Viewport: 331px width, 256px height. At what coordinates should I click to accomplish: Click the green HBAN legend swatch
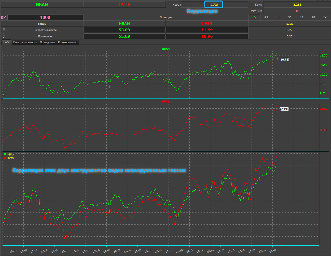coord(5,154)
